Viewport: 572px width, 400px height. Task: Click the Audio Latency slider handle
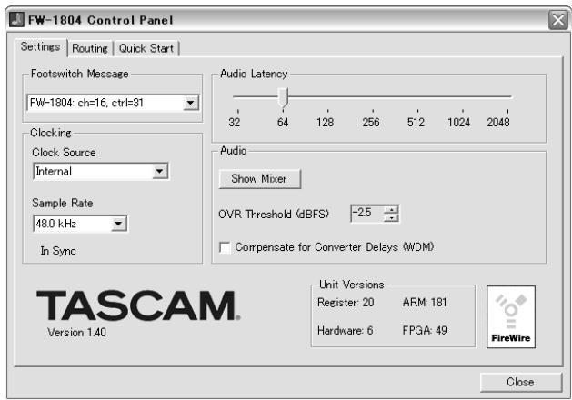[x=283, y=95]
